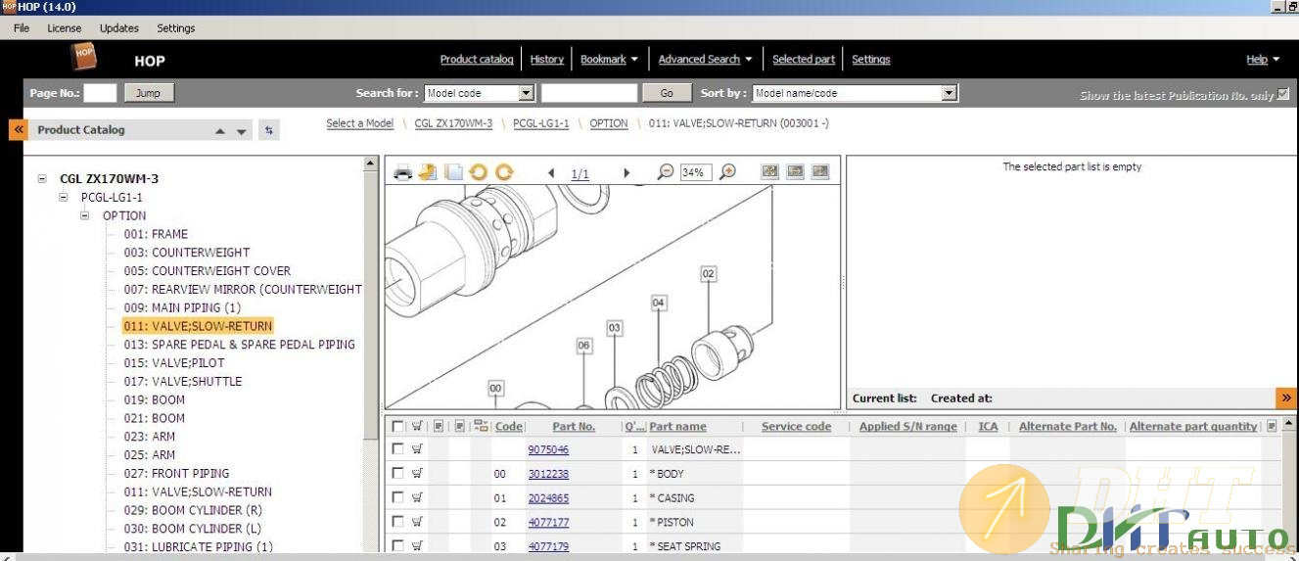Open the Advanced Search dropdown menu
Image resolution: width=1299 pixels, height=561 pixels.
point(706,60)
